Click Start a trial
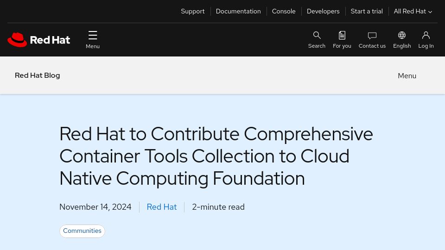Viewport: 445px width, 250px height. [367, 11]
